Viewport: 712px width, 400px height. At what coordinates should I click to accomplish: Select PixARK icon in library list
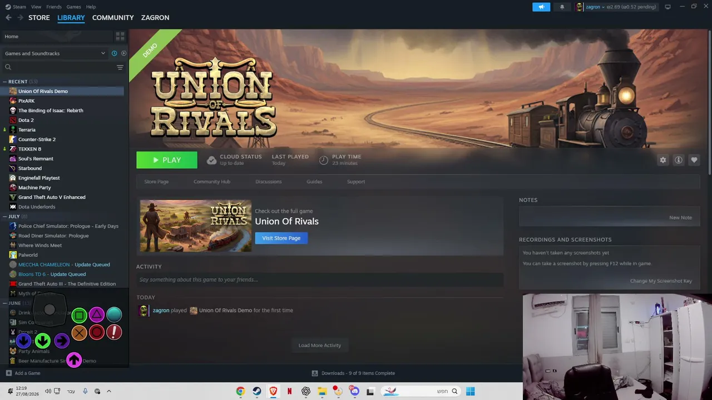13,101
